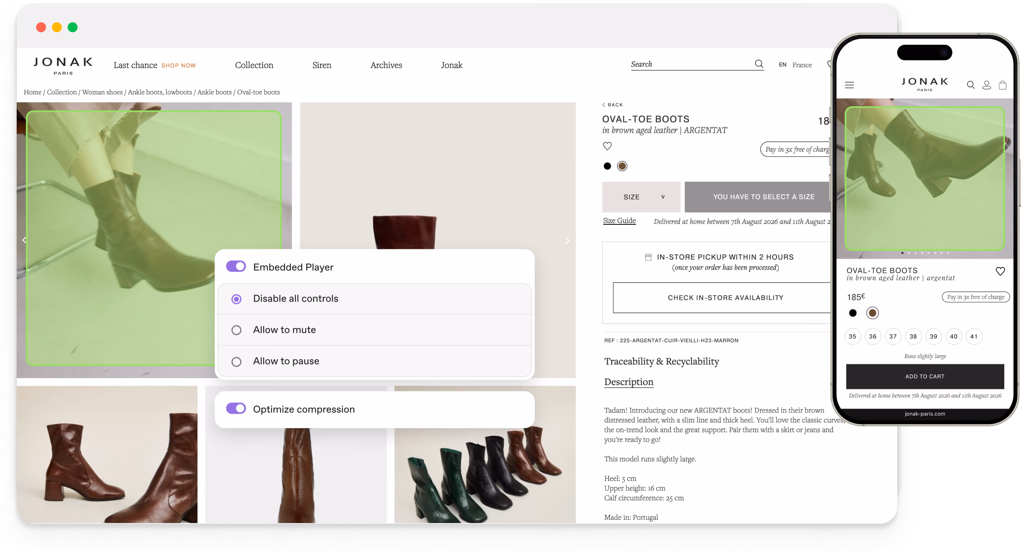The height and width of the screenshot is (554, 1021).
Task: Select the Allow to mute option
Action: coord(374,330)
